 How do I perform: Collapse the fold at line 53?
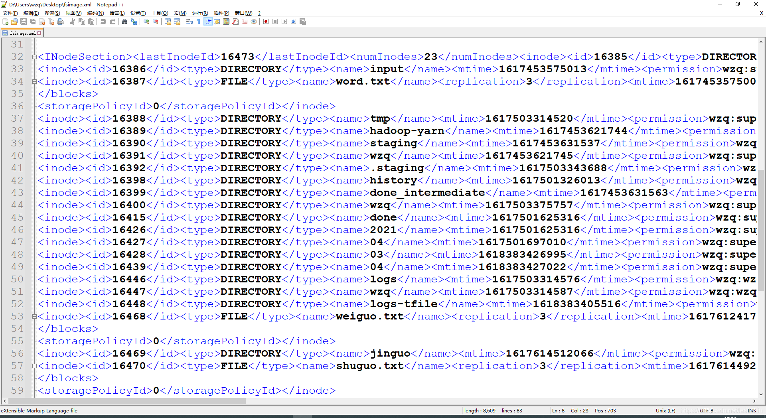point(34,317)
